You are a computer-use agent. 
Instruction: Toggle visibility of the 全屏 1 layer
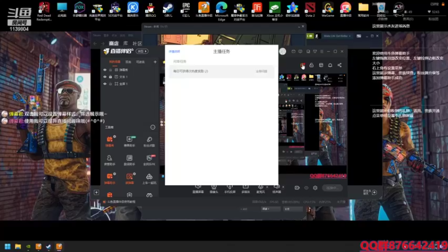point(105,83)
